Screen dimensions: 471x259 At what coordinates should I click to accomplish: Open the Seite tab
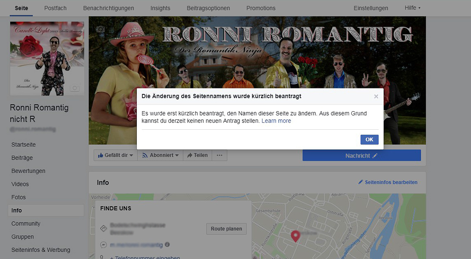[21, 8]
